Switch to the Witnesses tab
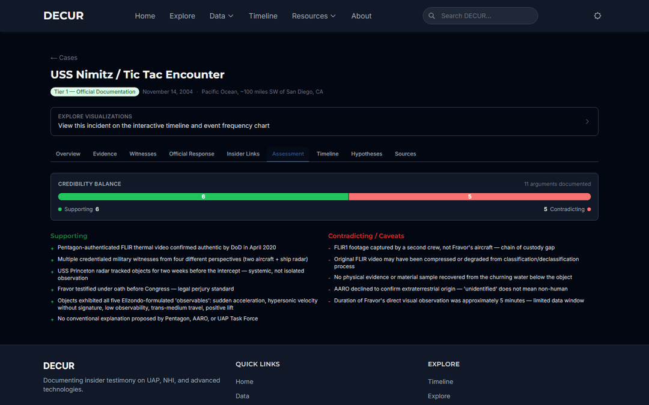649x405 pixels. click(143, 154)
